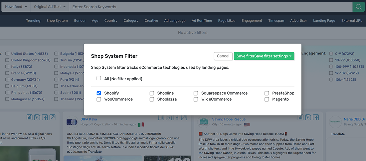This screenshot has width=366, height=161.
Task: Check engagement 10k+ checkbox
Action: [x=331, y=80]
